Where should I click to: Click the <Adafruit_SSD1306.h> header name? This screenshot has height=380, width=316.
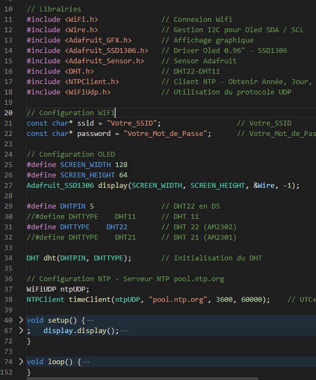tap(106, 51)
